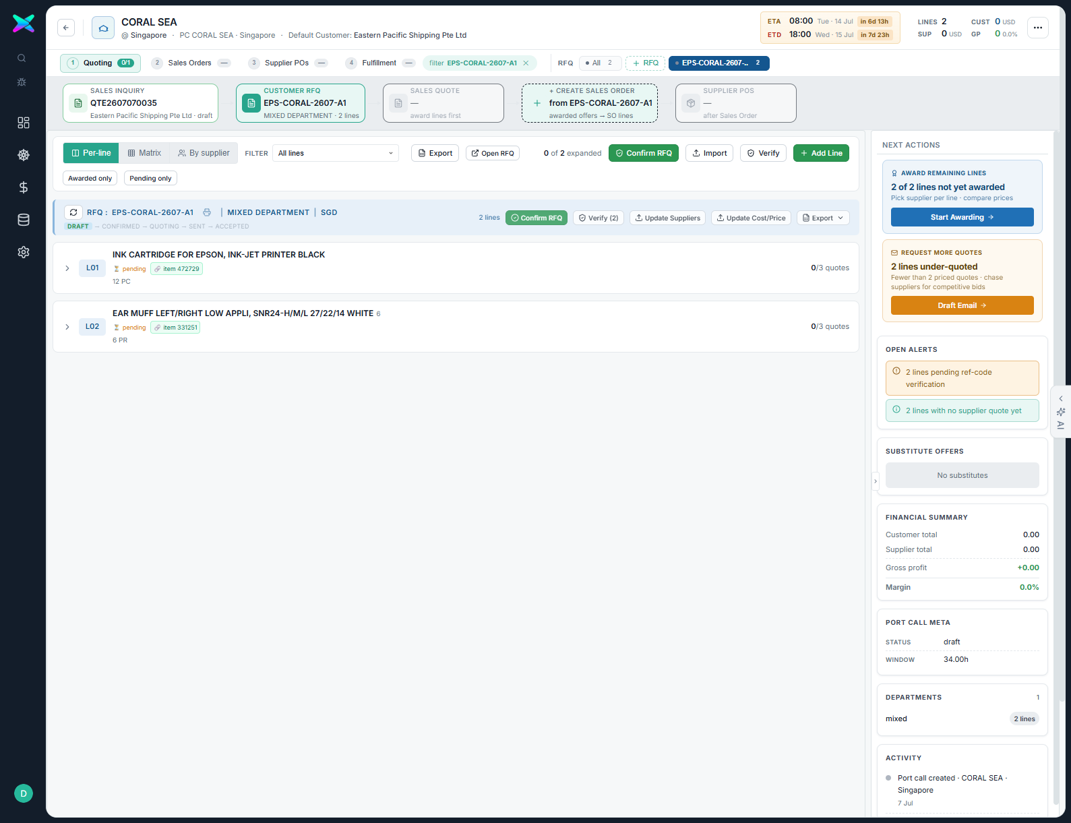Open the Fulfillment stage tab
The height and width of the screenshot is (823, 1071).
point(380,63)
